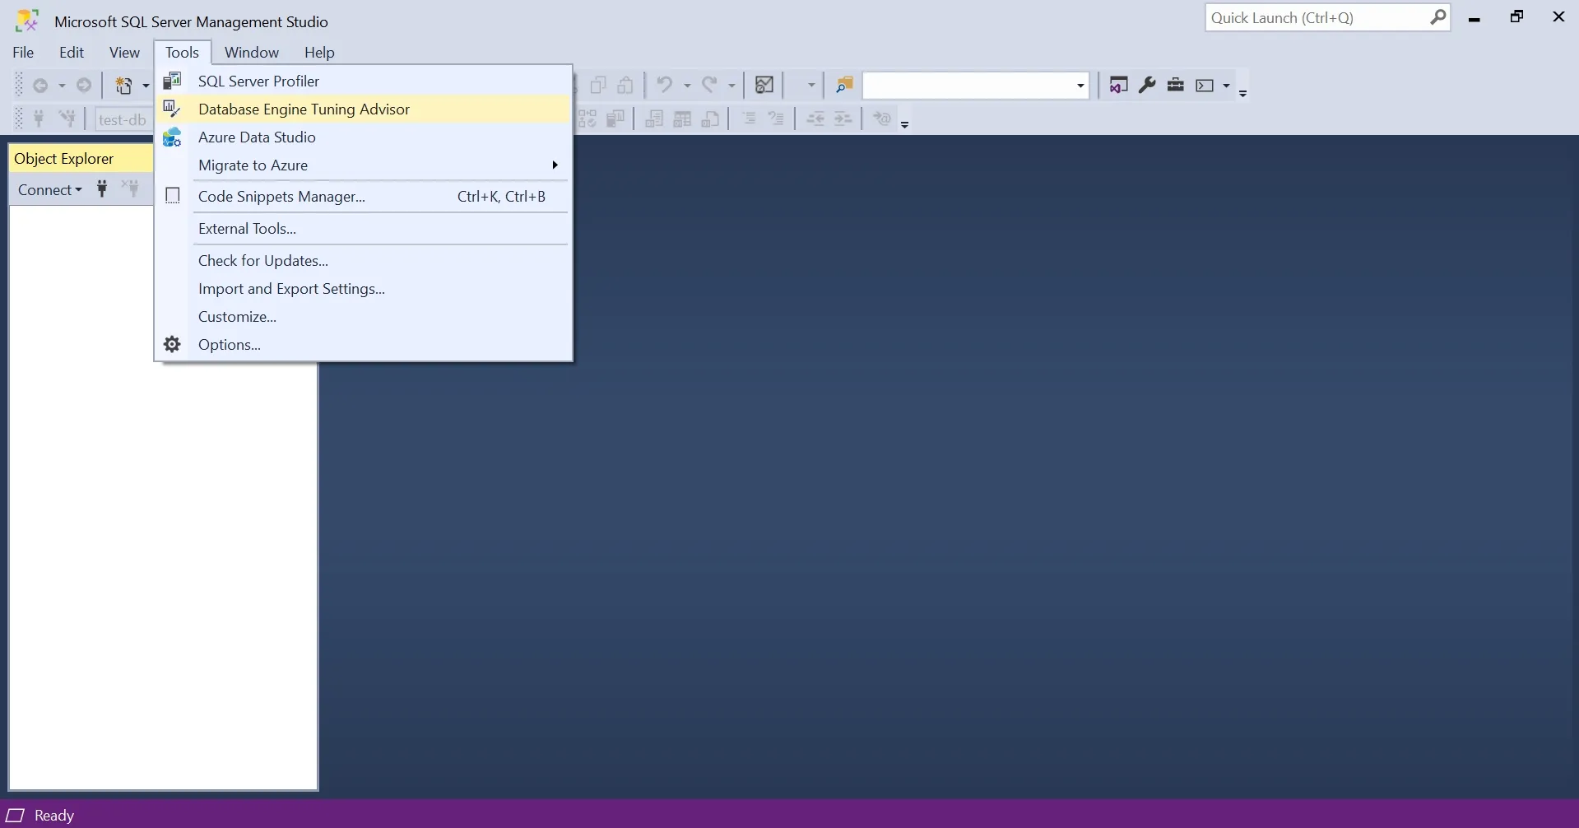The image size is (1579, 828).
Task: Open the Window menu
Action: pyautogui.click(x=252, y=52)
